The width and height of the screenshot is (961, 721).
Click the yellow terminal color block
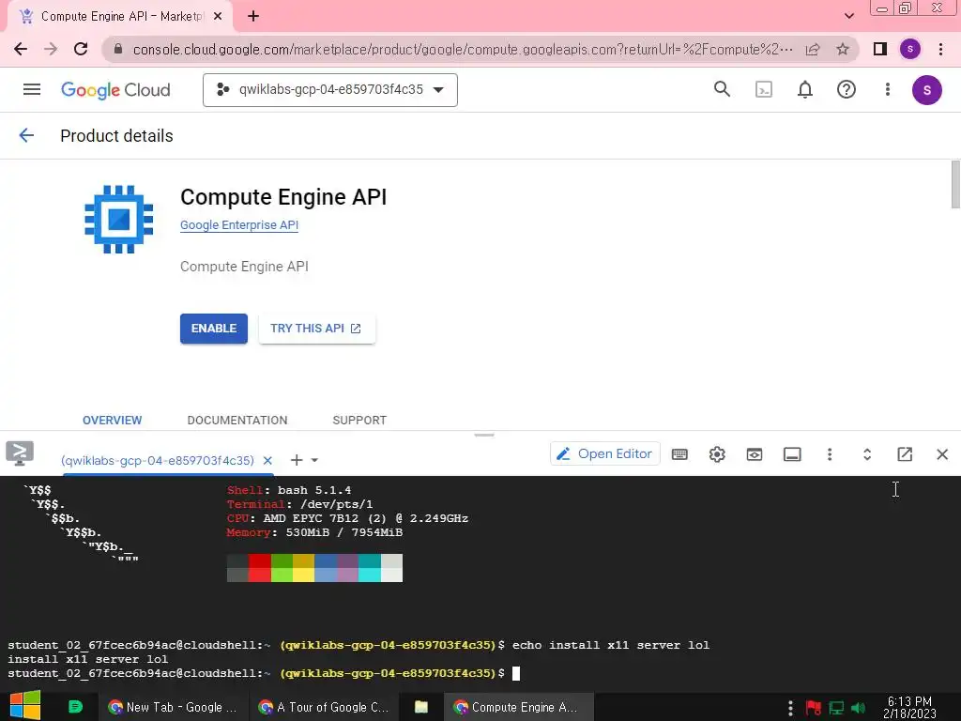point(303,568)
